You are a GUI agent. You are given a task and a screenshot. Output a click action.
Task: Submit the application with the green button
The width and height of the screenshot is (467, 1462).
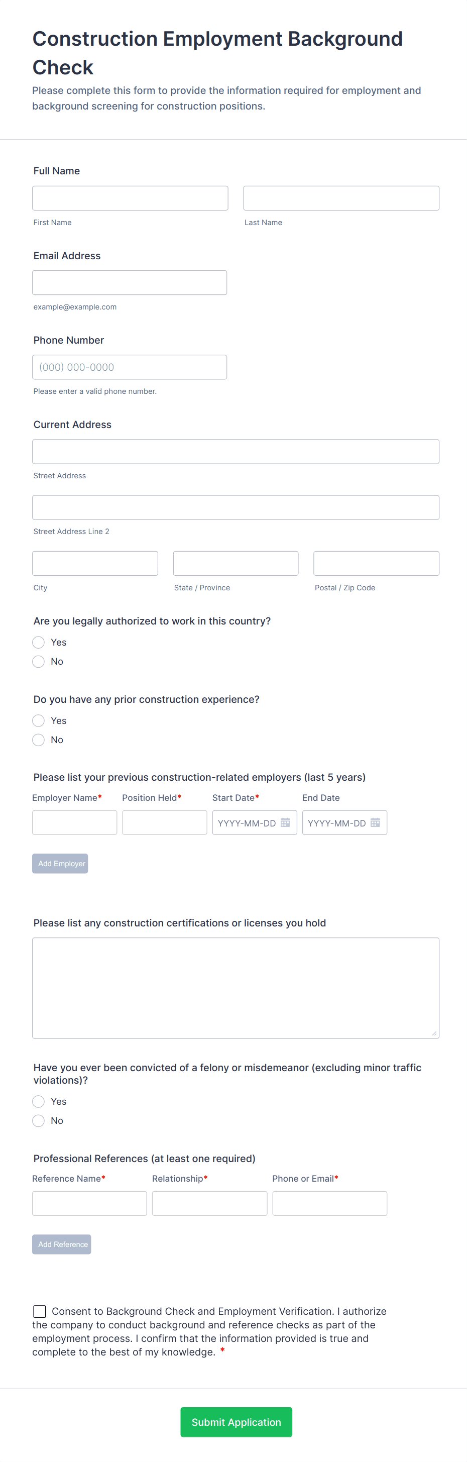[x=236, y=1422]
